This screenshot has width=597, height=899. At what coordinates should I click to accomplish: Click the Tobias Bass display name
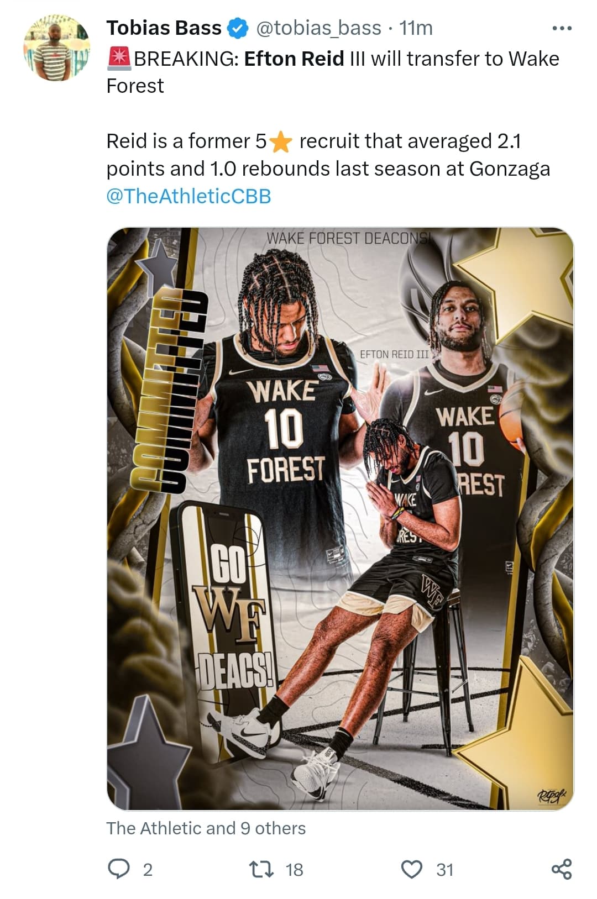(164, 28)
